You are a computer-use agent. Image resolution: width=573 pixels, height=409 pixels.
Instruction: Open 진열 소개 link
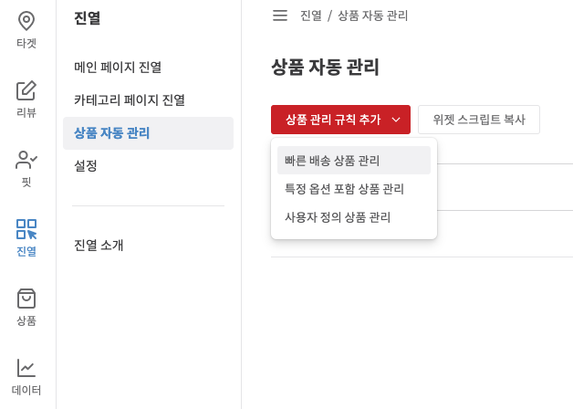tap(99, 246)
